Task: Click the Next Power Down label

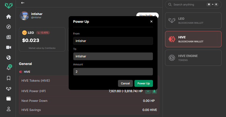Action: 34,101
